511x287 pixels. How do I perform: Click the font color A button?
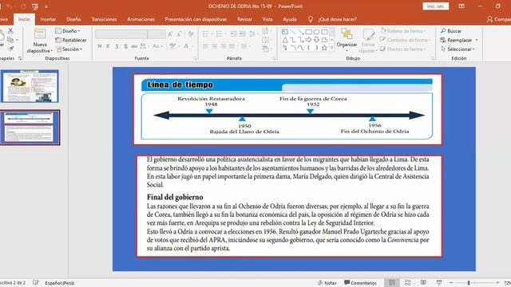pyautogui.click(x=186, y=46)
